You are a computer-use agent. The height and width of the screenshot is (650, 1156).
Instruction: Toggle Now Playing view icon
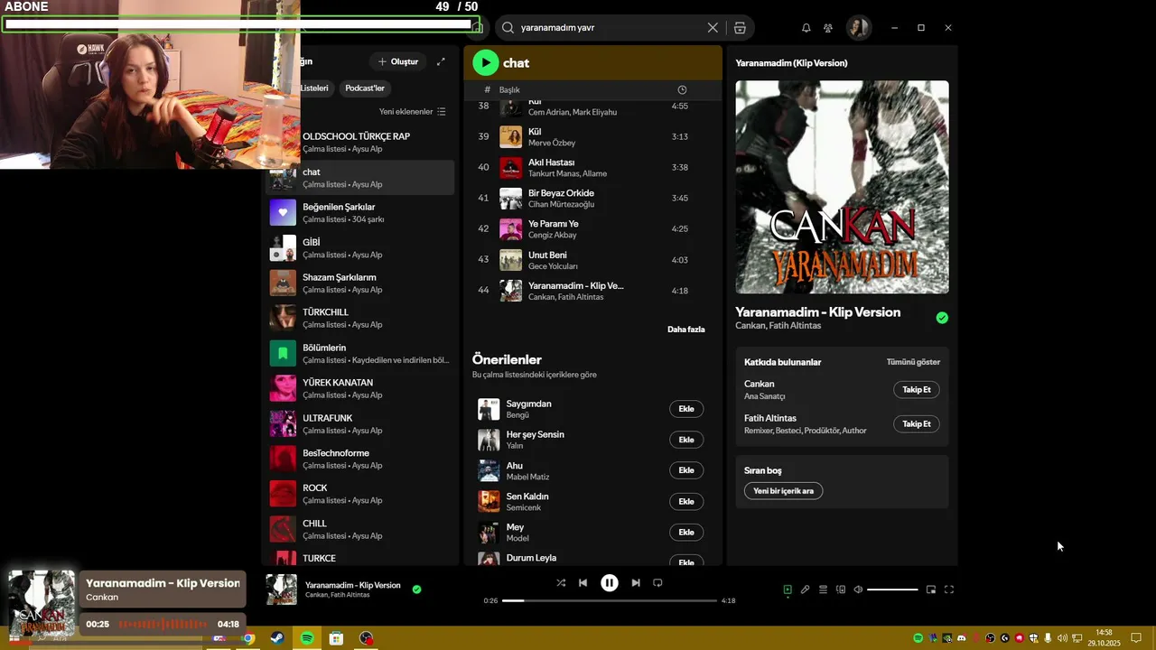[x=788, y=590]
